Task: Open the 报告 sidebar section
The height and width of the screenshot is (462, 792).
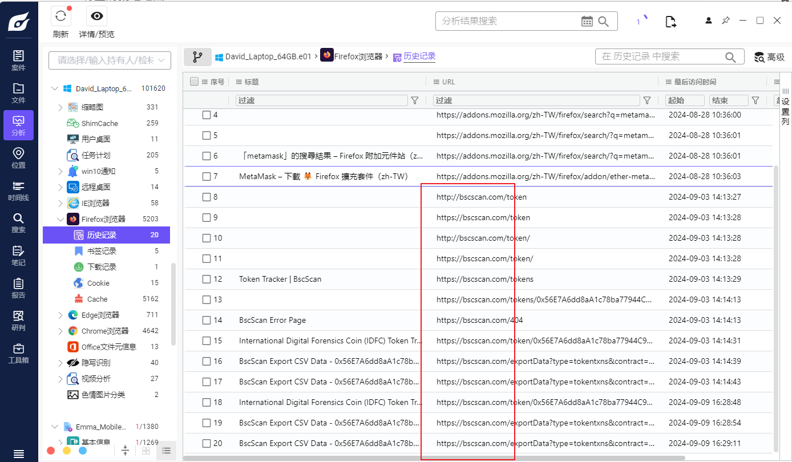Action: 18,287
